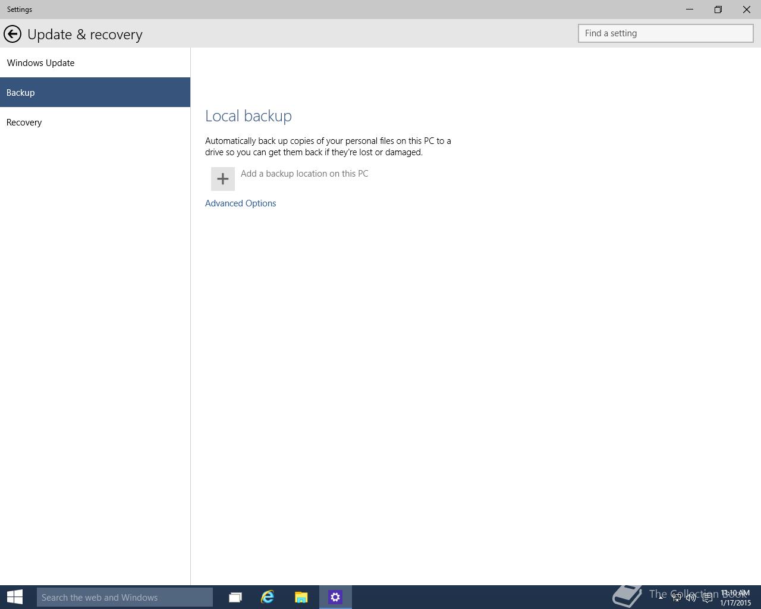This screenshot has width=761, height=609.
Task: Click the 'Search the web and Windows' box
Action: (125, 597)
